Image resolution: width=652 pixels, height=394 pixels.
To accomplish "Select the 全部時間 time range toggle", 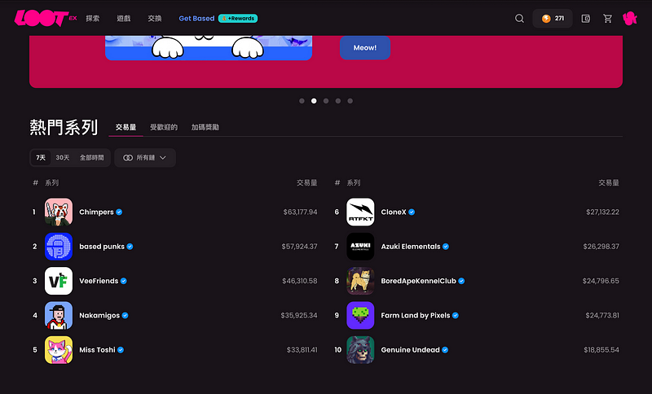I will (x=92, y=158).
